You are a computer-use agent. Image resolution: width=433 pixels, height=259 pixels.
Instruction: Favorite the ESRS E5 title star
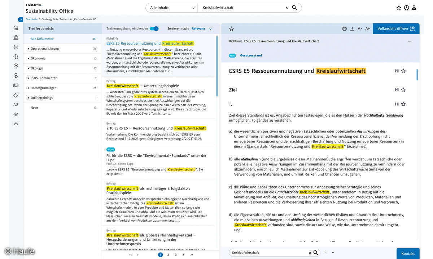coord(403,71)
